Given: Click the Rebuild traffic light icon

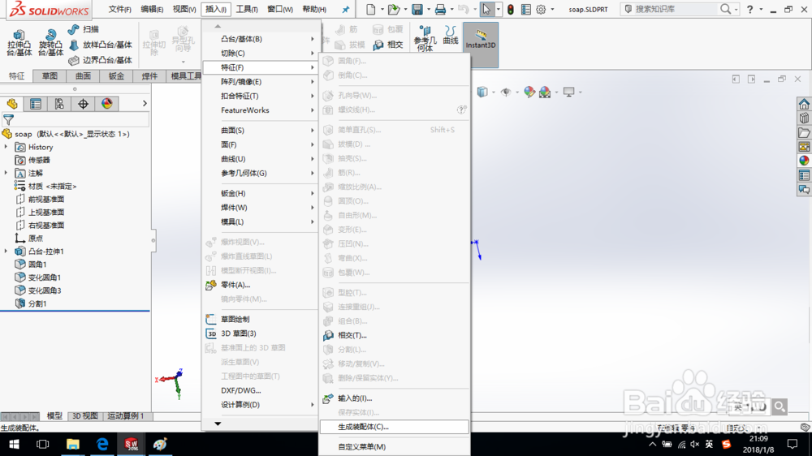Looking at the screenshot, I should tap(511, 9).
